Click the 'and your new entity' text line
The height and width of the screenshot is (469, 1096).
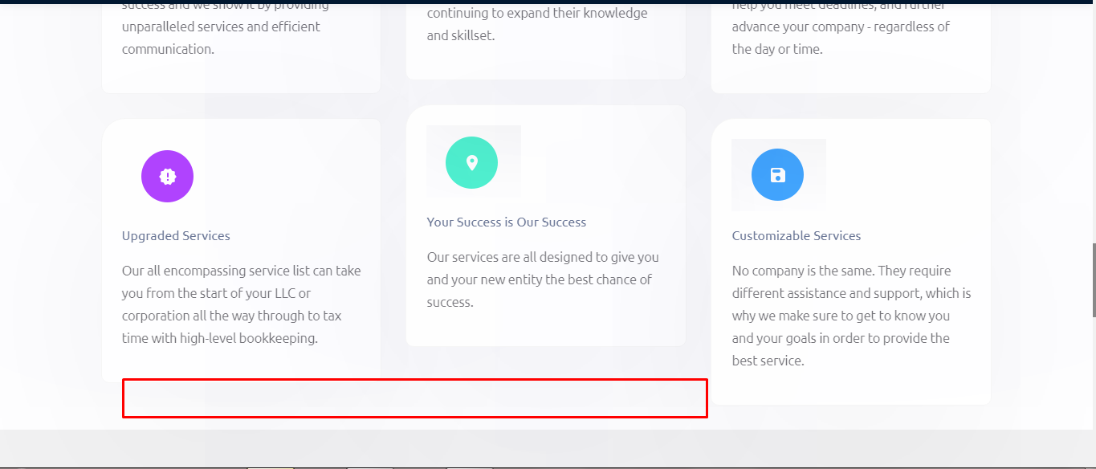coord(539,279)
